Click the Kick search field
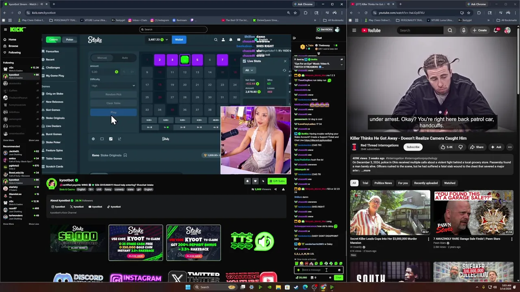 [x=173, y=29]
